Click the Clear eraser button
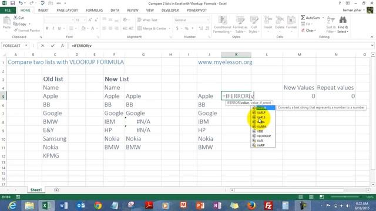376x211 pixels. pyautogui.click(x=308, y=30)
